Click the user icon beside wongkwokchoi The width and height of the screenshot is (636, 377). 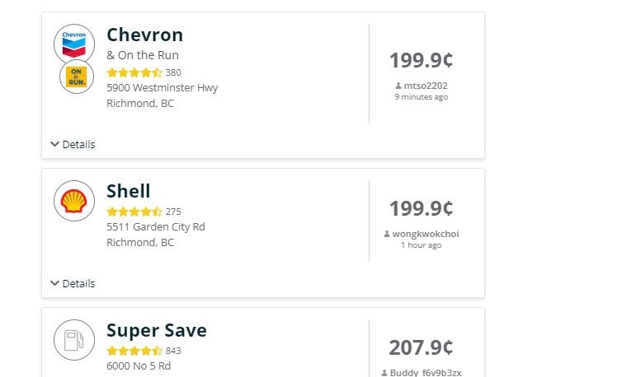[x=387, y=234]
